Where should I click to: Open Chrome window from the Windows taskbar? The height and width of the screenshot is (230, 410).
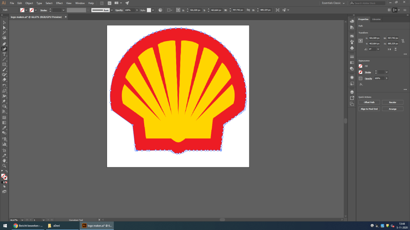click(28, 226)
